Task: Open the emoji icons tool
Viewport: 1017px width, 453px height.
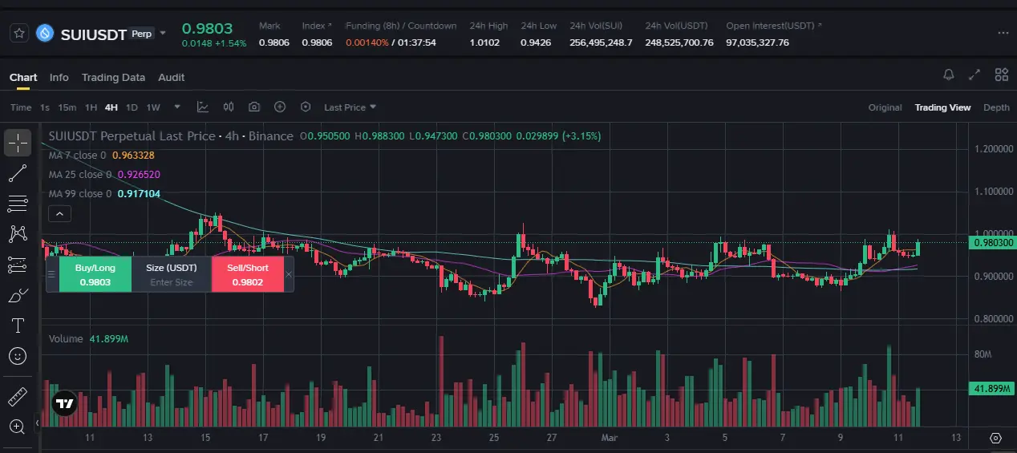Action: click(17, 356)
